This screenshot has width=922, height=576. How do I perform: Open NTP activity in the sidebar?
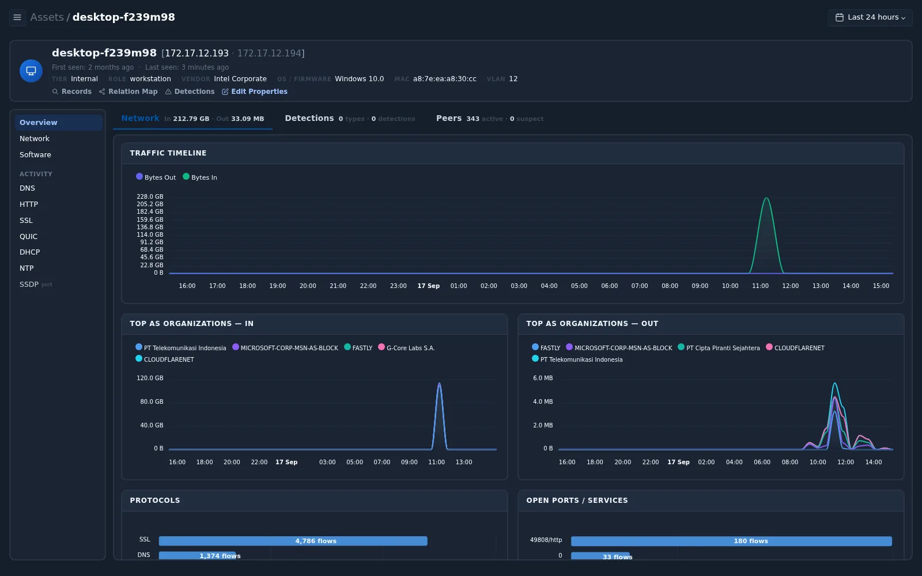tap(58, 268)
